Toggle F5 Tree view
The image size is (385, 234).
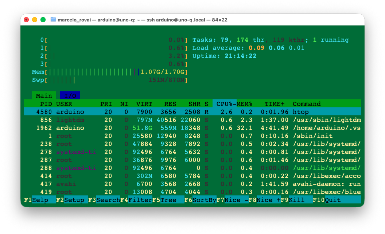pyautogui.click(x=168, y=200)
